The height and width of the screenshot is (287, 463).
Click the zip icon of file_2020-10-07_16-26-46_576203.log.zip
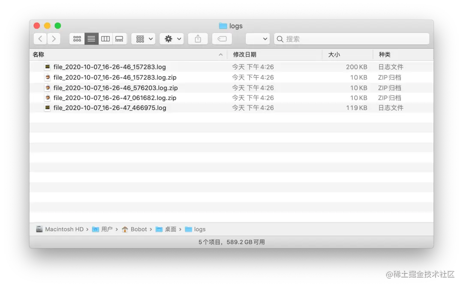[47, 88]
